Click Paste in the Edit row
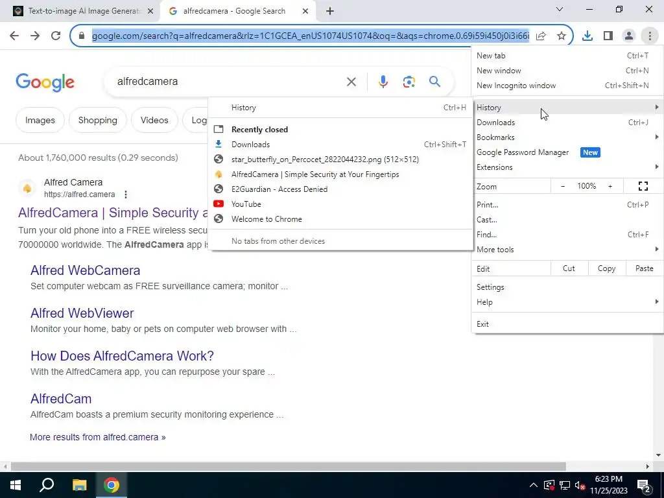The height and width of the screenshot is (498, 664). point(644,268)
